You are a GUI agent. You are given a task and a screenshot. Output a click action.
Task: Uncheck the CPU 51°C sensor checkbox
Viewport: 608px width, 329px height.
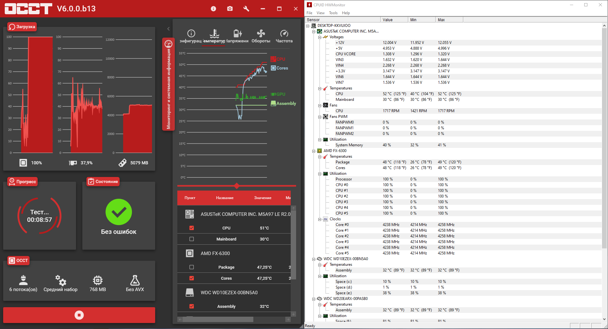(x=192, y=228)
